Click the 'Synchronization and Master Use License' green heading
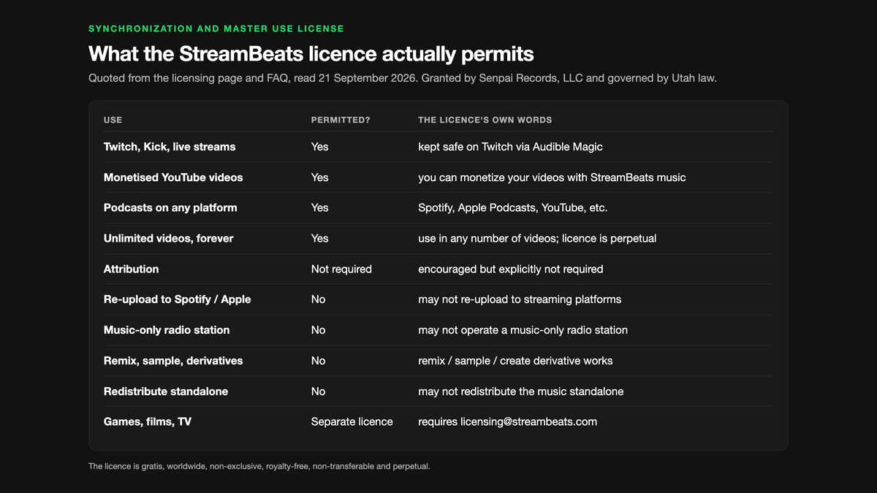 coord(216,28)
